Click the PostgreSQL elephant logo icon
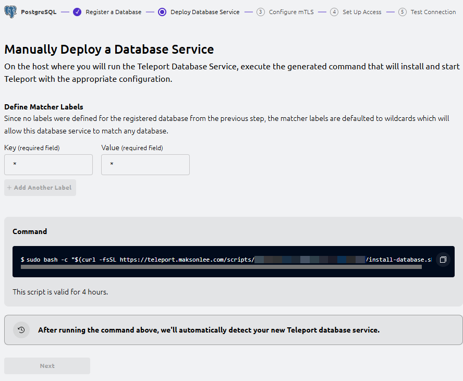This screenshot has height=381, width=463. 10,11
